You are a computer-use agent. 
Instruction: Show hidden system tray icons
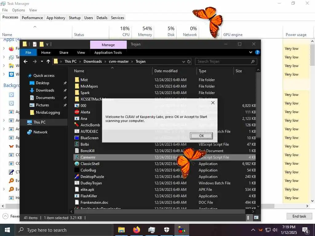(253, 230)
